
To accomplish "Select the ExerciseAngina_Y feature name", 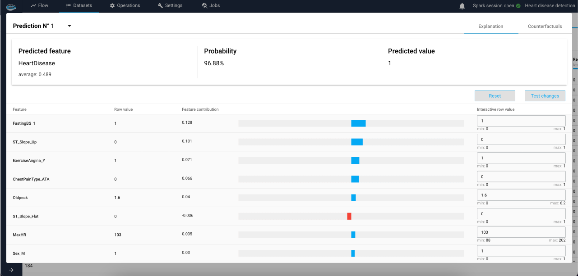I will [29, 160].
